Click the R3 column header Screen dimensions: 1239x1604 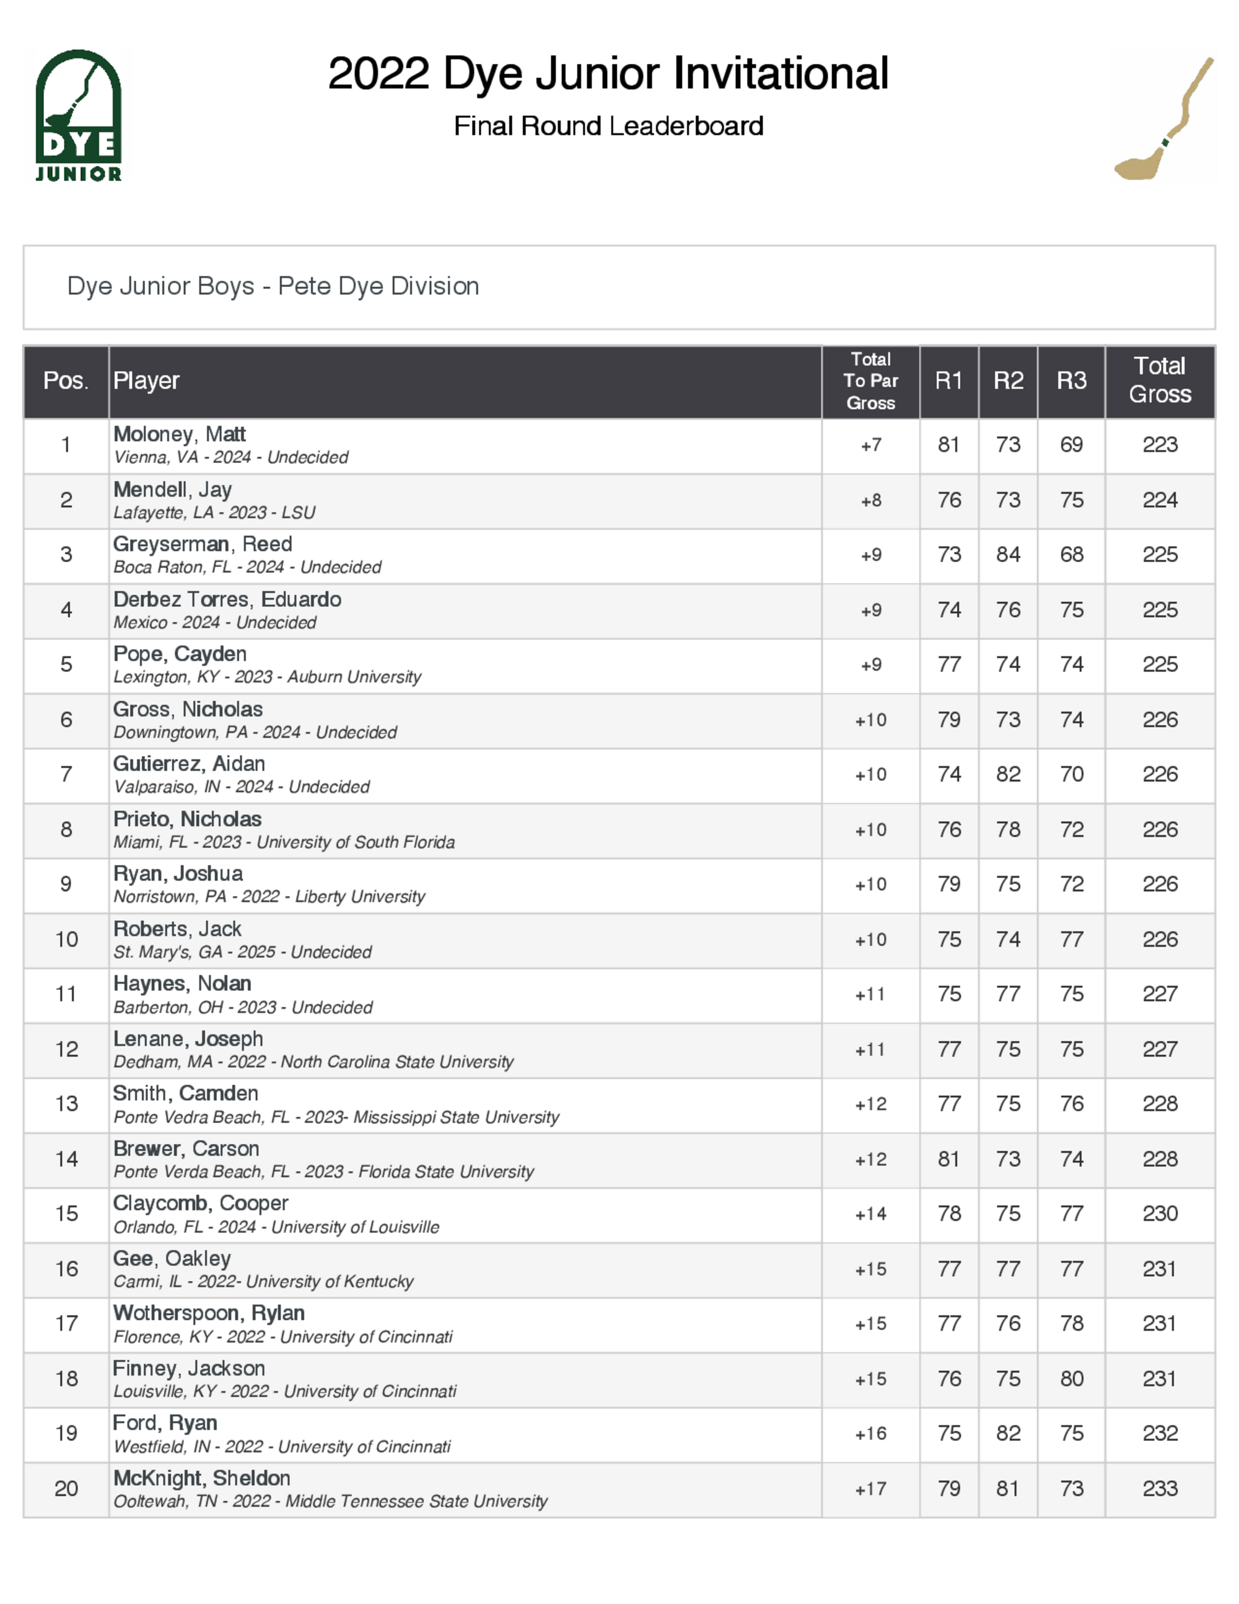[x=1071, y=381]
